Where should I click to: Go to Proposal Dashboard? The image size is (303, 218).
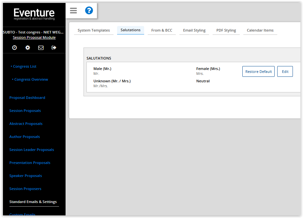27,98
